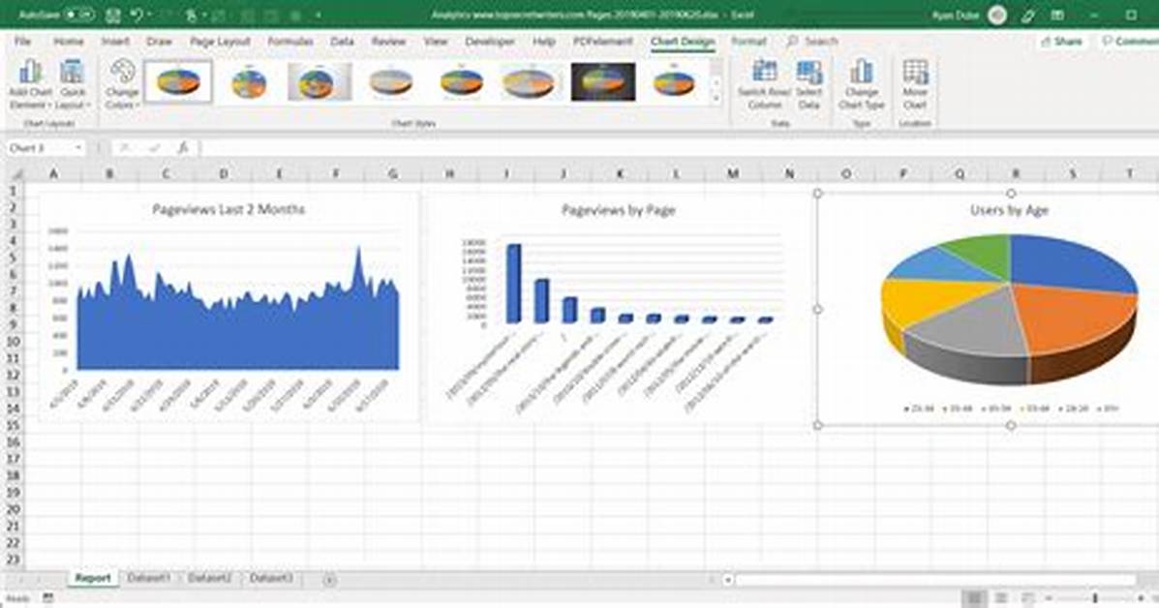This screenshot has width=1159, height=608.
Task: Open the Select Data icon
Action: 809,72
